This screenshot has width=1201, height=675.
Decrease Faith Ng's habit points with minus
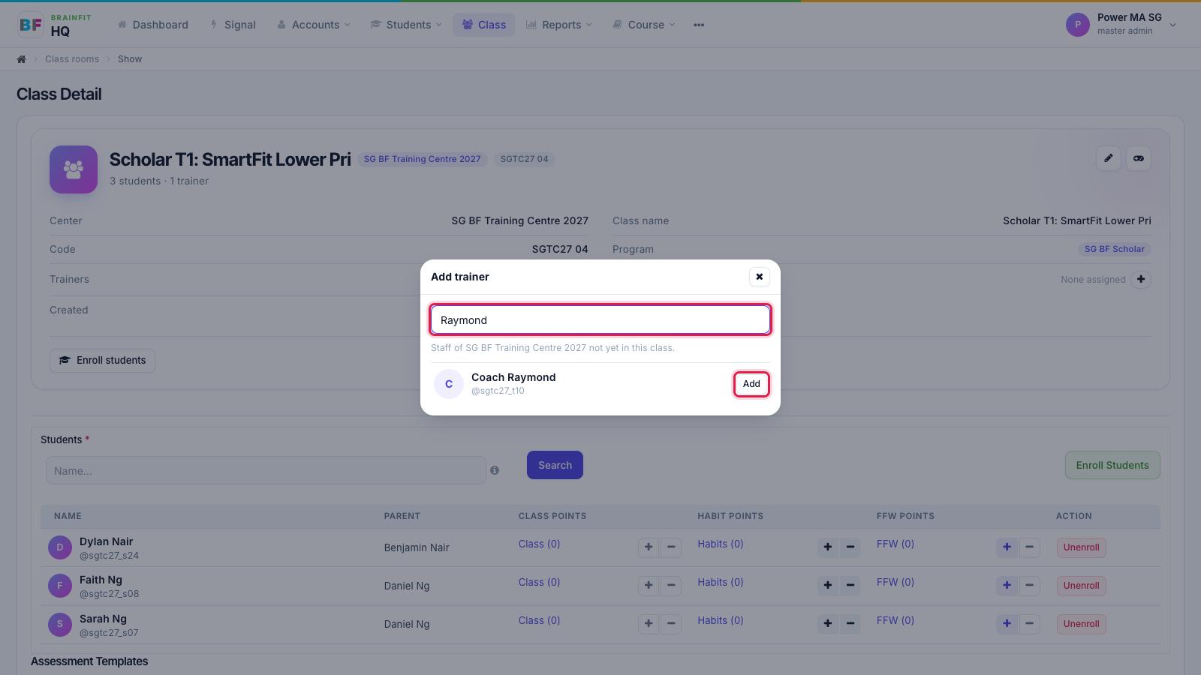850,586
